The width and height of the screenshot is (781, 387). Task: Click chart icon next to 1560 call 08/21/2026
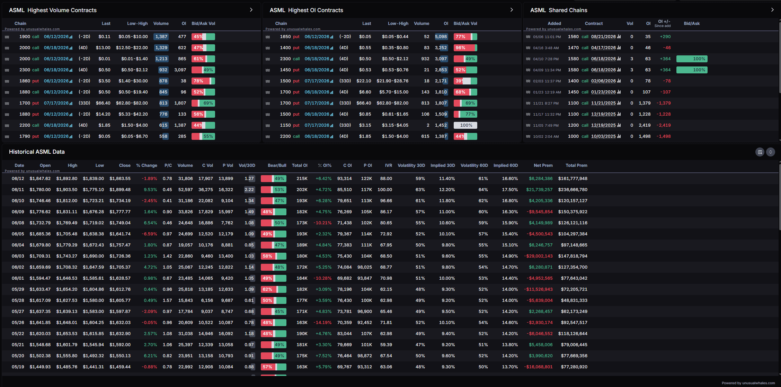(x=619, y=37)
